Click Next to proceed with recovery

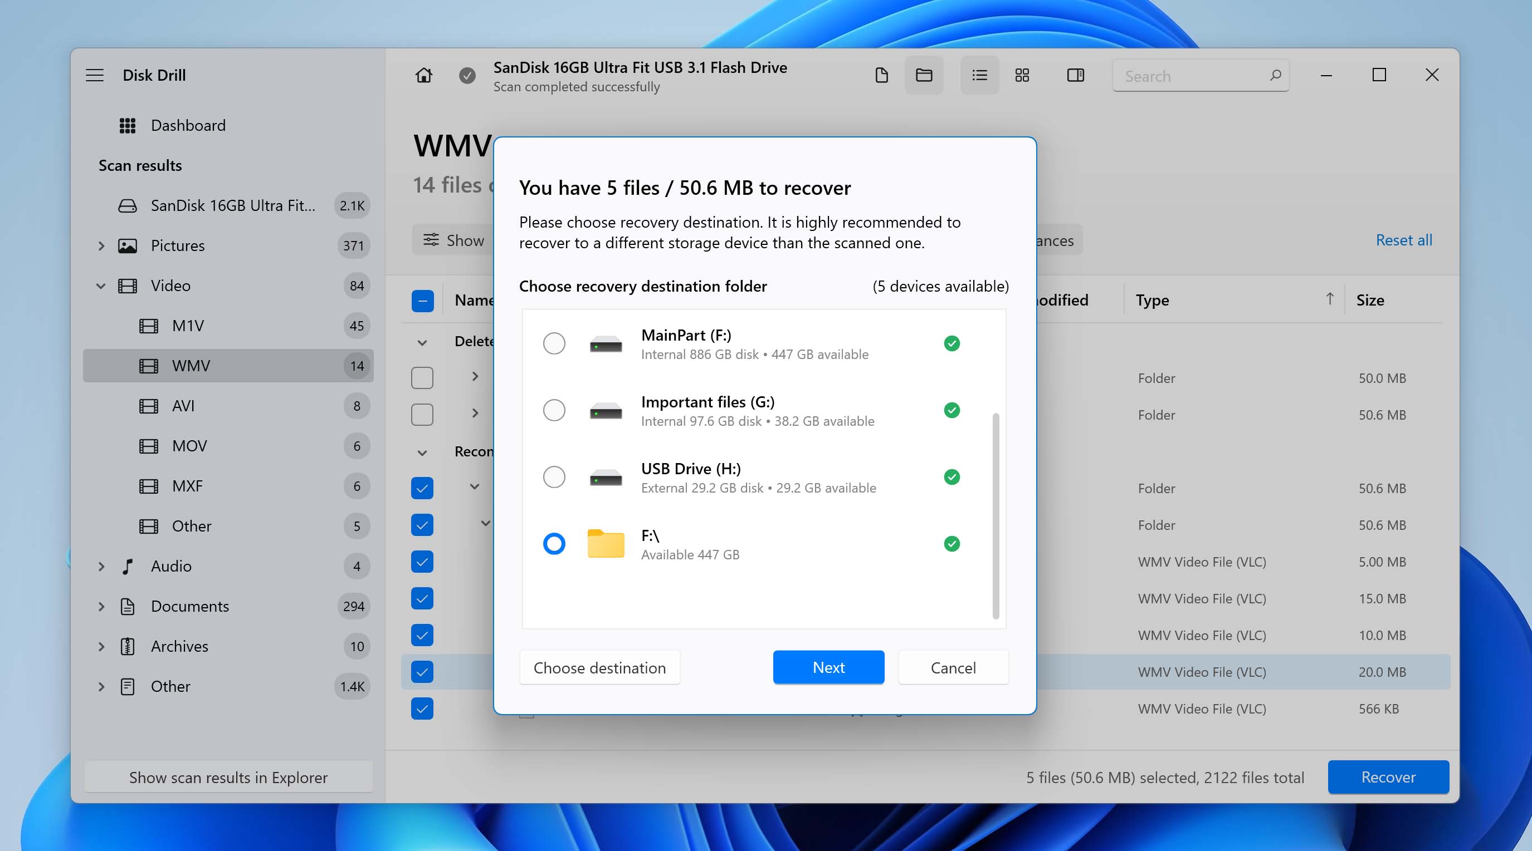click(828, 667)
